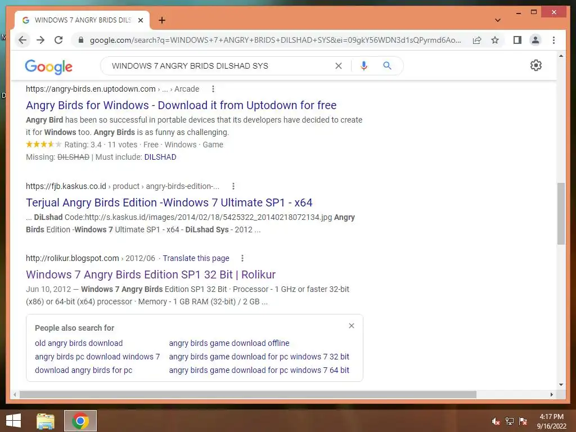Open the Chrome side panel

click(517, 40)
